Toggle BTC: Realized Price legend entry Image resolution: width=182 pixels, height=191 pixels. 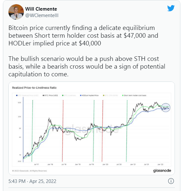[27, 95]
